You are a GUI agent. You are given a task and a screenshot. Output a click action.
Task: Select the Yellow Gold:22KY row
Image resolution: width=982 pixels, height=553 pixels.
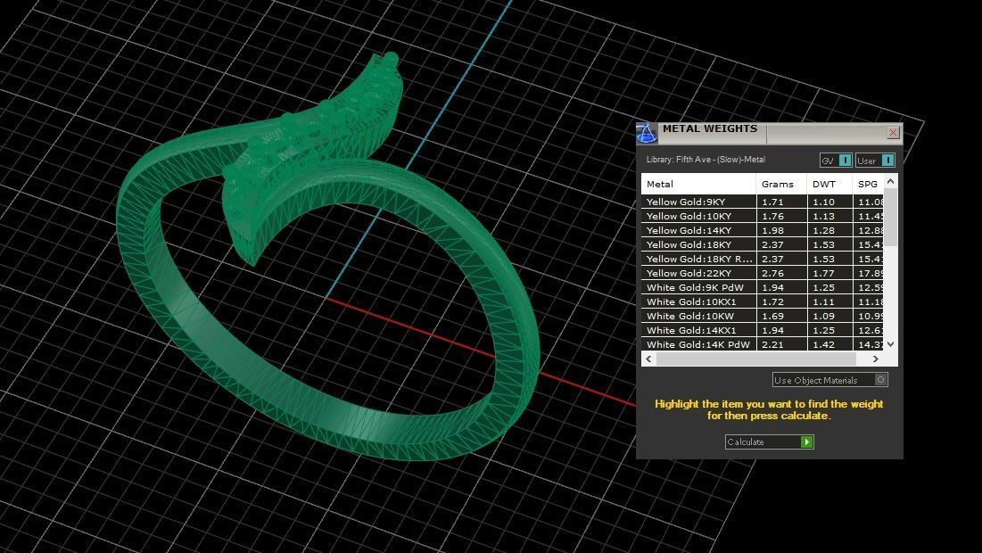coord(763,273)
